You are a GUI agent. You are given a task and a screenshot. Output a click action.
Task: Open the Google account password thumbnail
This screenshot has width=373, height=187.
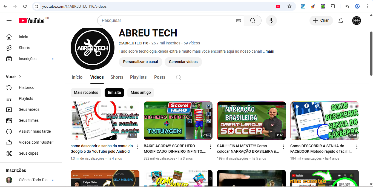[105, 121]
